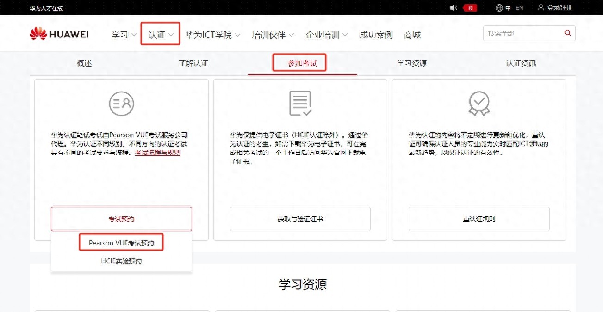Select 中 language option
The image size is (603, 312).
point(508,8)
